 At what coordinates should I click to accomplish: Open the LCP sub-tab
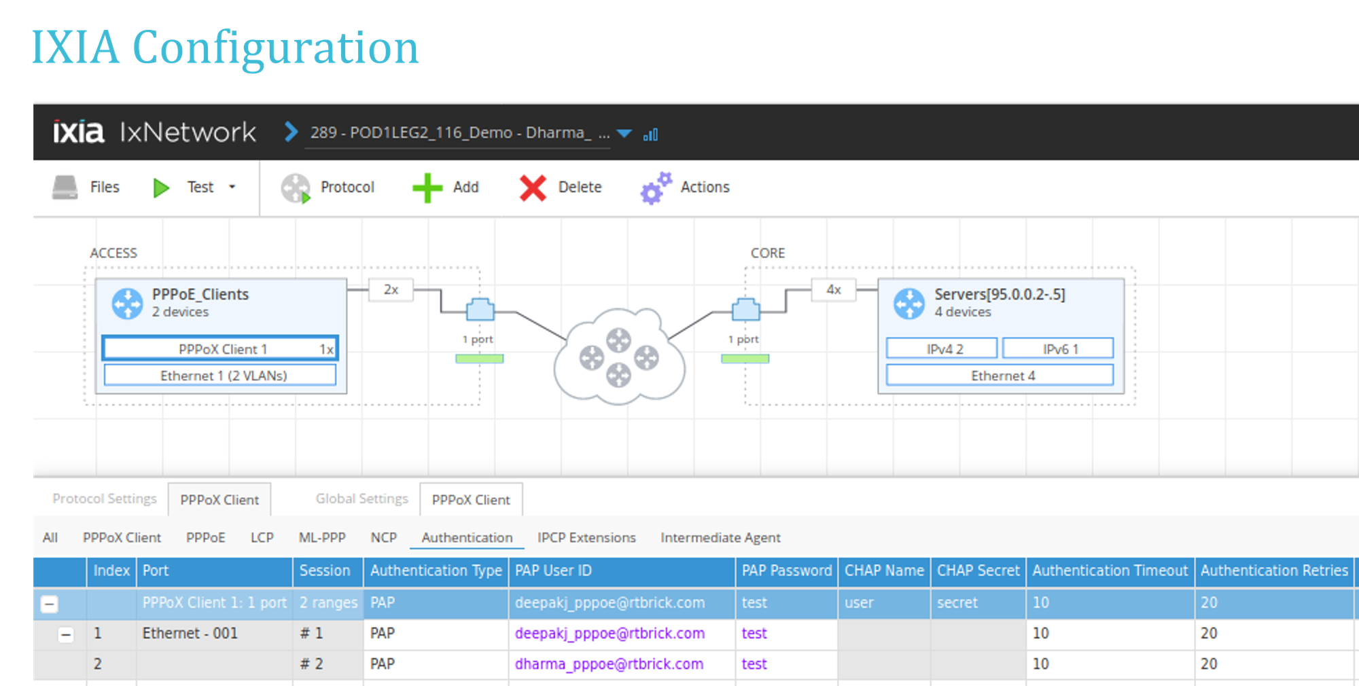(x=262, y=538)
